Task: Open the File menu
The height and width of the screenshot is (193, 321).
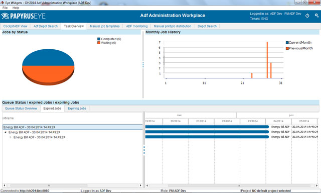Action: [x=5, y=8]
